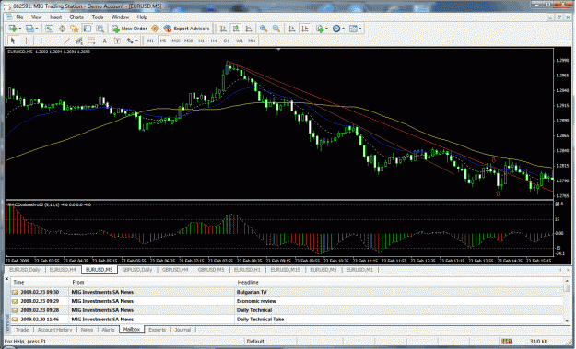Toggle Chart Shift button
Screen dimensions: 576x349
pos(304,29)
